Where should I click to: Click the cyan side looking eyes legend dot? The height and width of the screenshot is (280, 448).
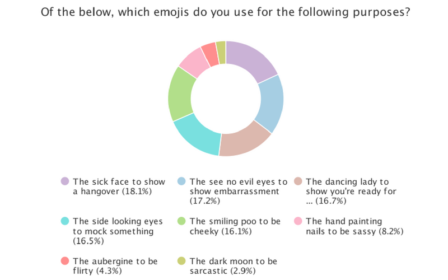(x=65, y=221)
